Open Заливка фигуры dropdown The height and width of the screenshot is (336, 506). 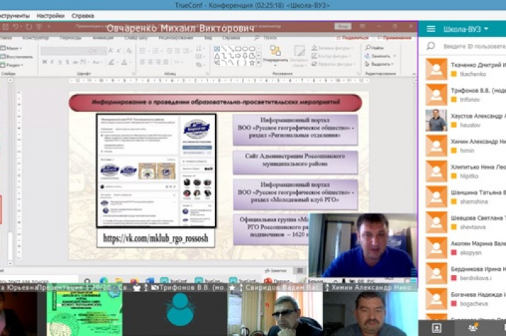[333, 47]
